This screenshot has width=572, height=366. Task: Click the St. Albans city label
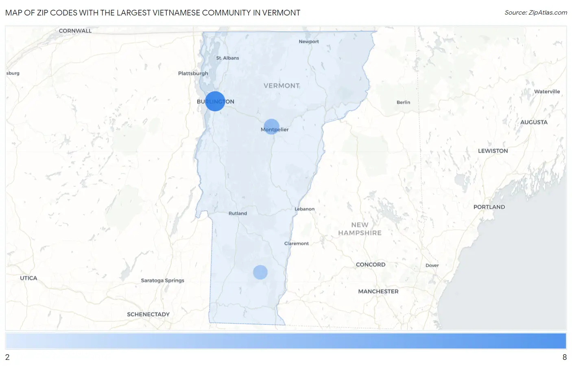(227, 58)
